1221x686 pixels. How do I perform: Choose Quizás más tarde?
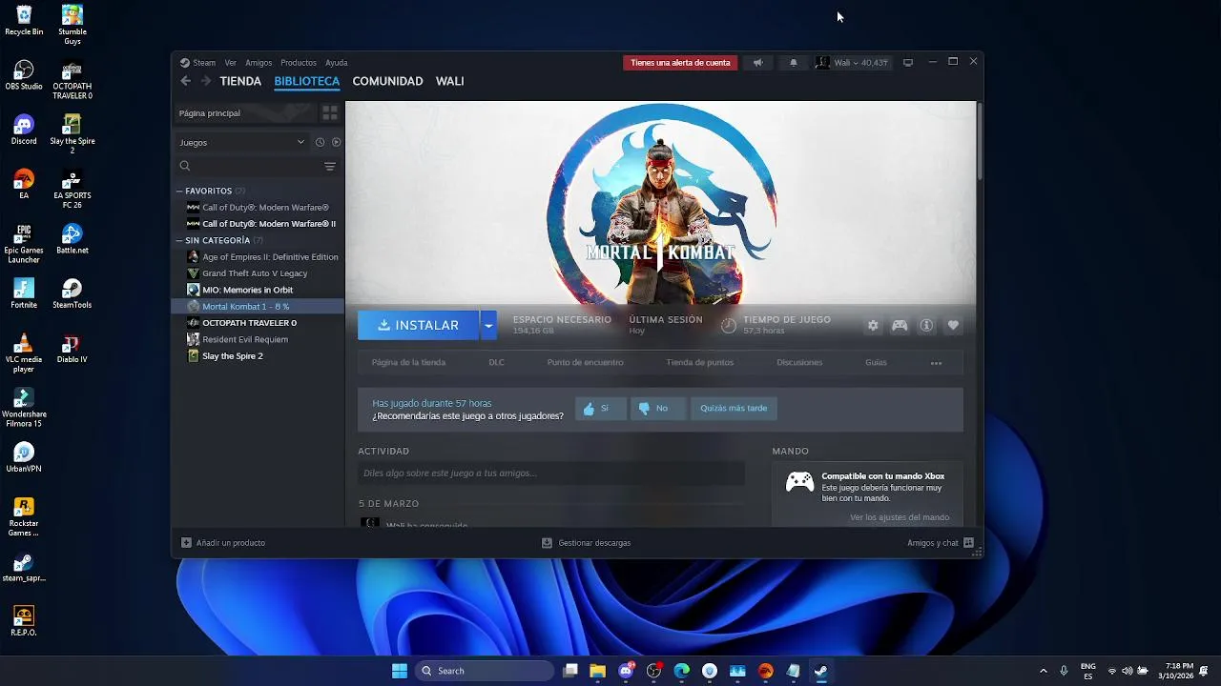click(734, 408)
